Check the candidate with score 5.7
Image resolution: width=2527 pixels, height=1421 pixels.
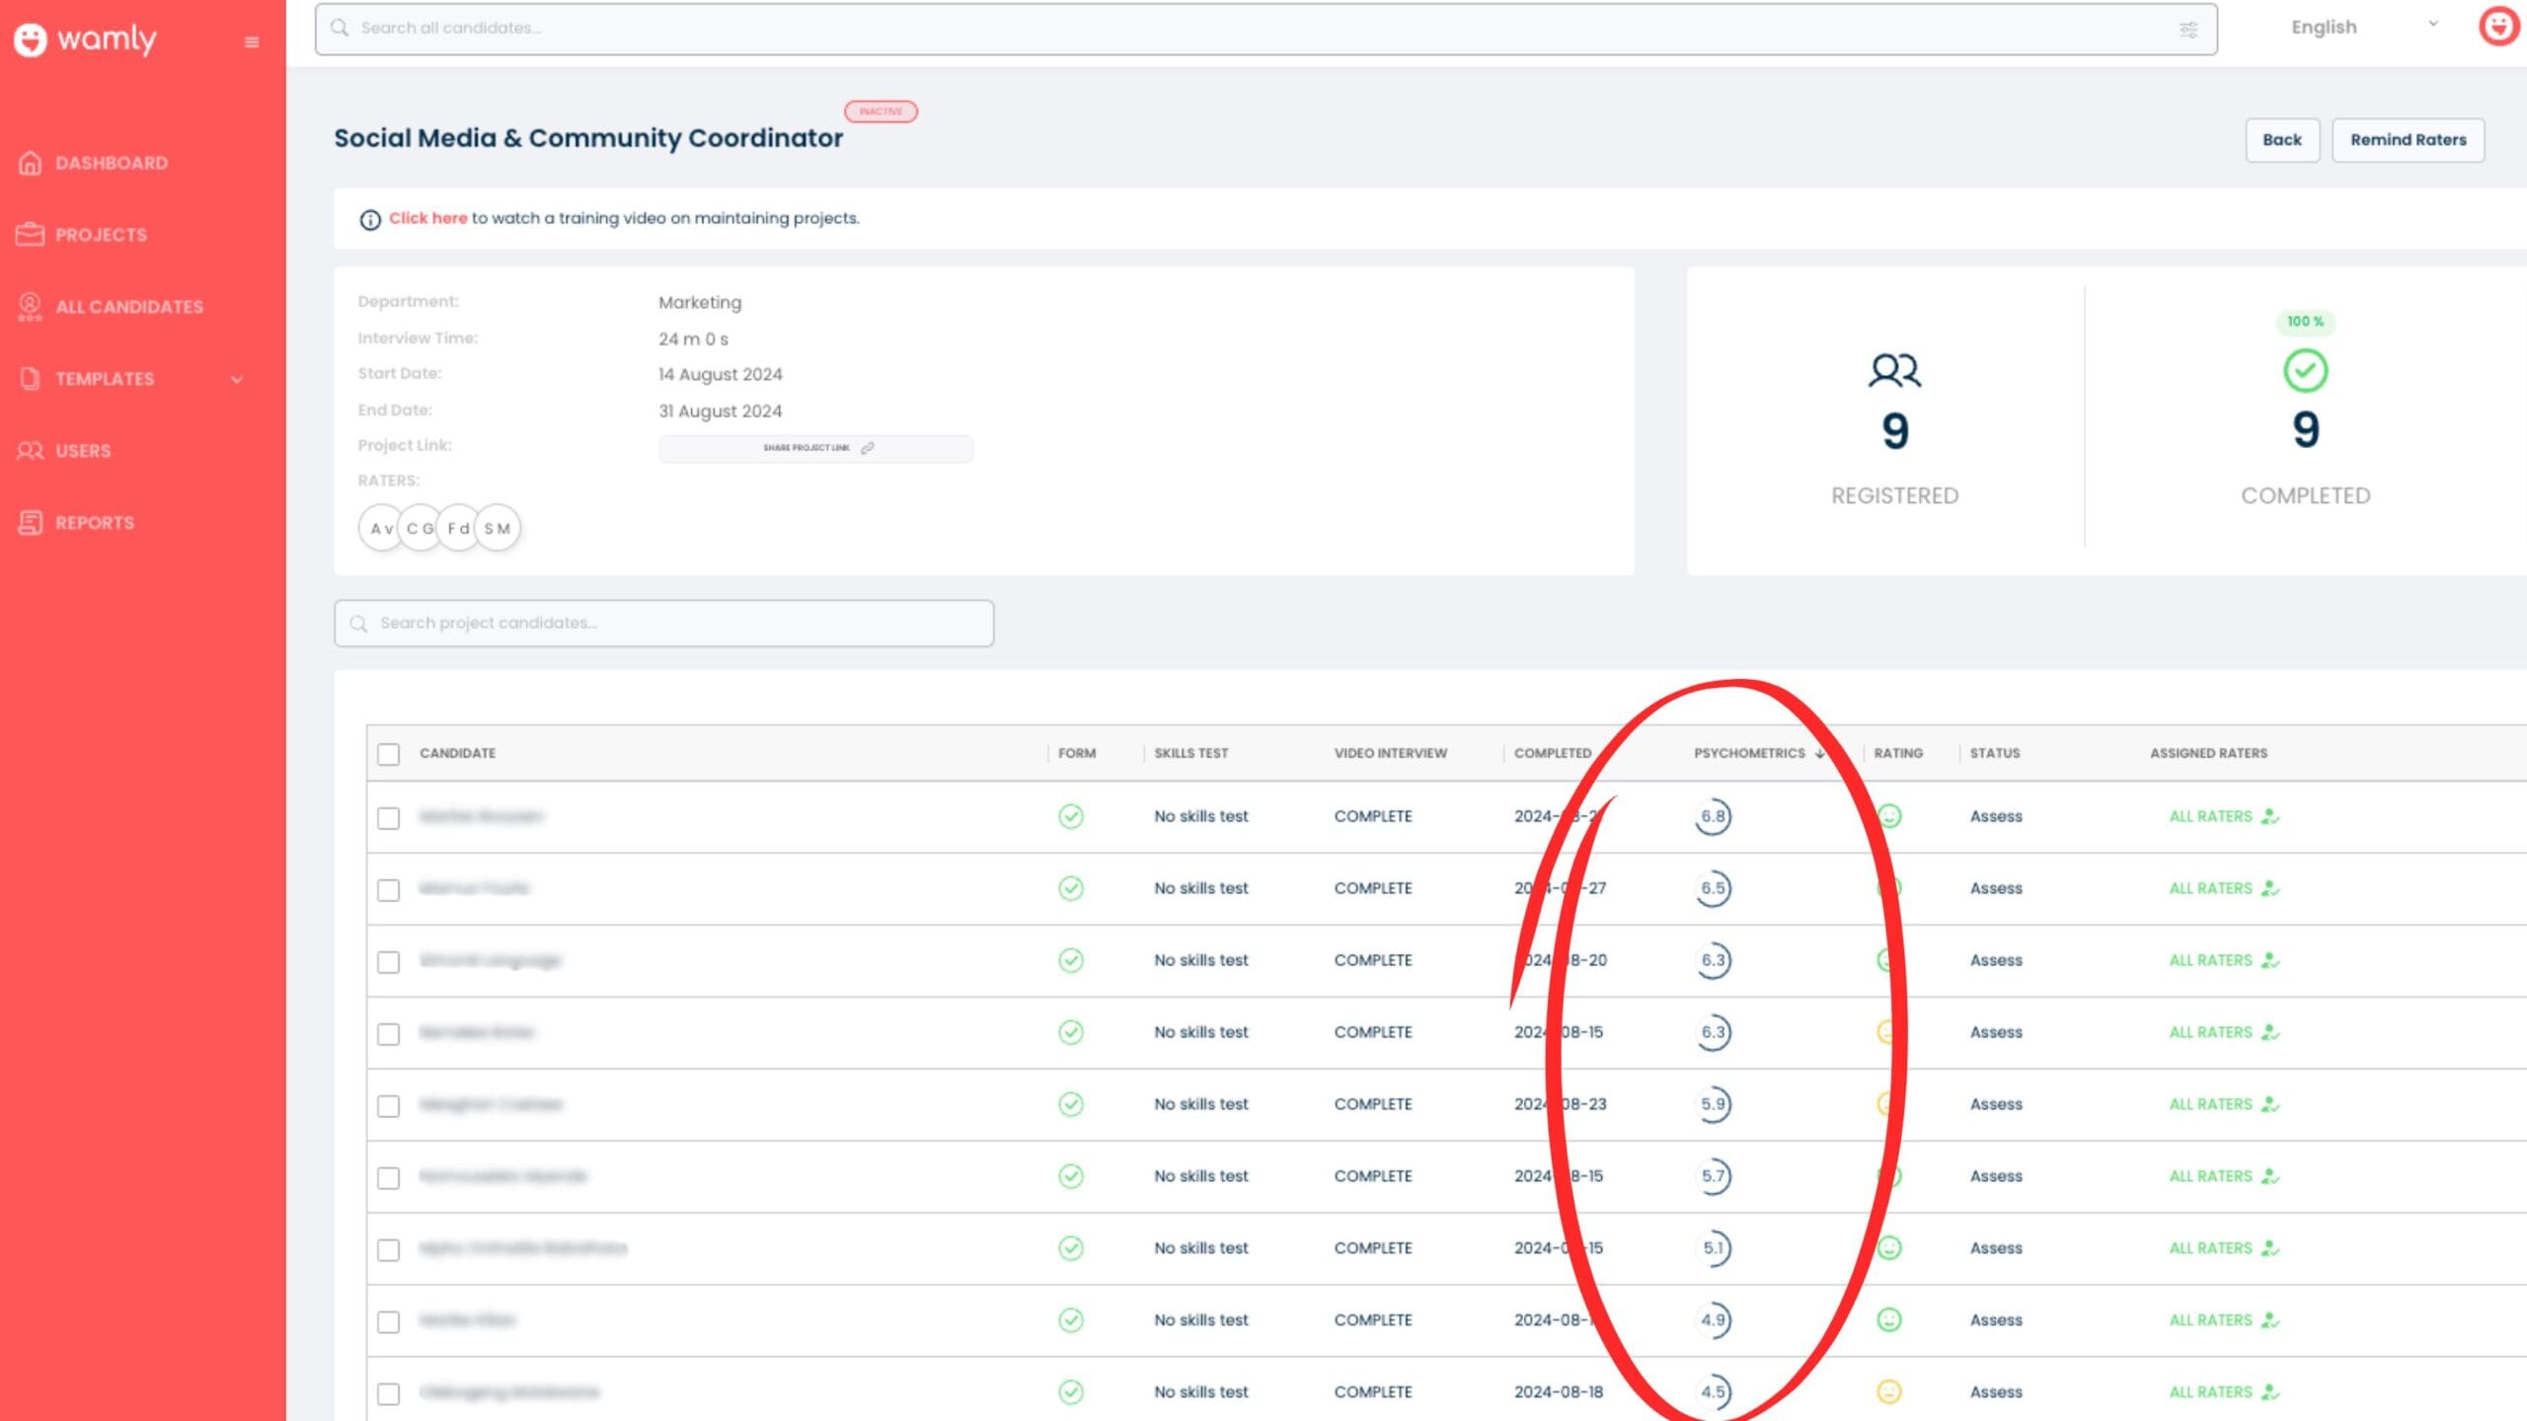[x=389, y=1179]
